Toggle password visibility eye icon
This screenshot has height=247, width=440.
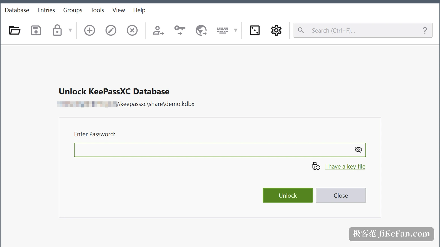[359, 150]
